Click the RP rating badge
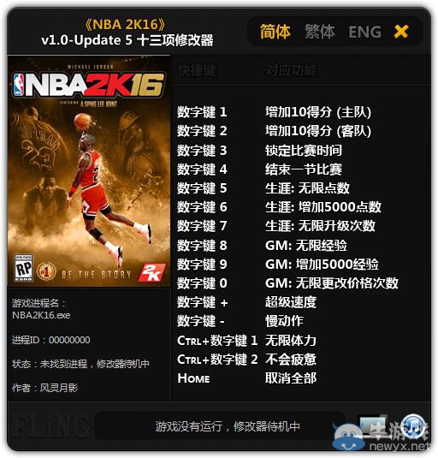 coord(24,268)
